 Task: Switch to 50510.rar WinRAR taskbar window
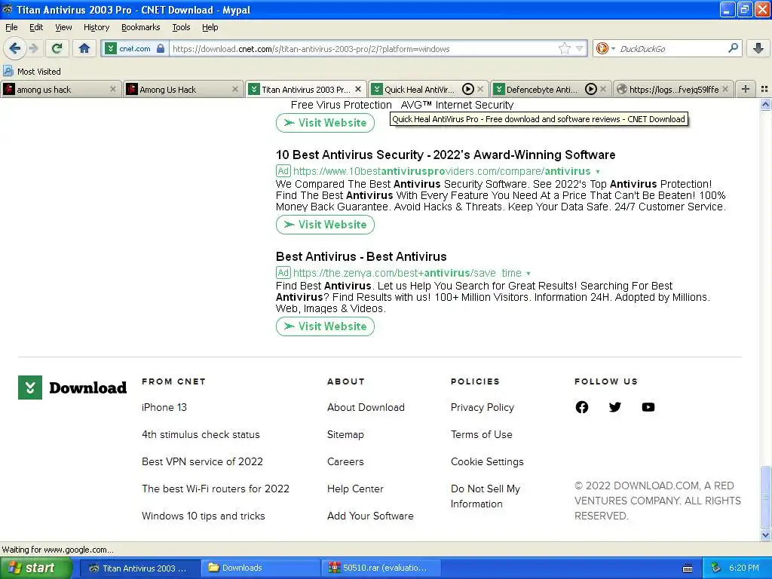point(381,568)
